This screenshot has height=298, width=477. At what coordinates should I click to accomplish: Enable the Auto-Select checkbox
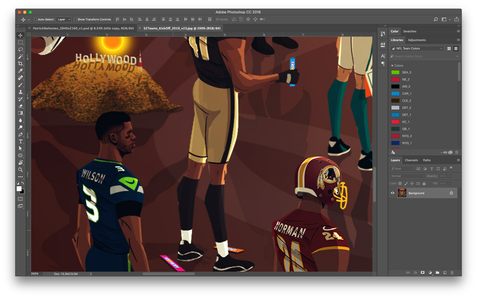coord(35,19)
